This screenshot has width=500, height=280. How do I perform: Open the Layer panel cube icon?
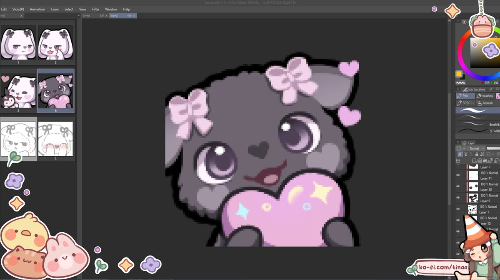[465, 143]
